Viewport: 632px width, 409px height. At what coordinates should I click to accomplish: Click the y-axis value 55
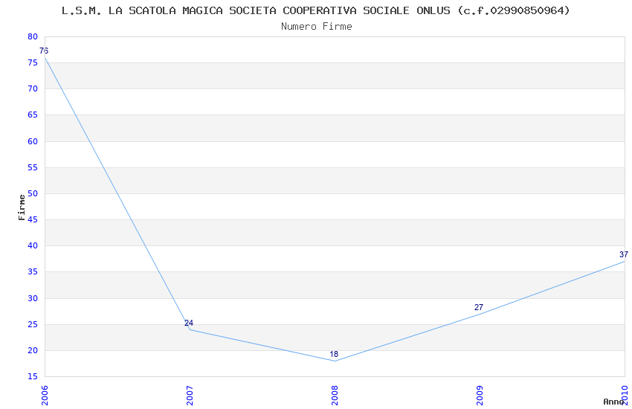click(x=33, y=167)
